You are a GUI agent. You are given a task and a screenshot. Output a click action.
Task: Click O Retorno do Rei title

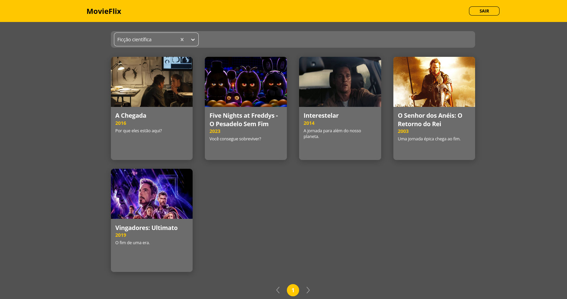point(430,120)
